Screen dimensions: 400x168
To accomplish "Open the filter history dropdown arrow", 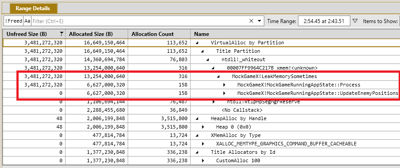I will (259, 21).
